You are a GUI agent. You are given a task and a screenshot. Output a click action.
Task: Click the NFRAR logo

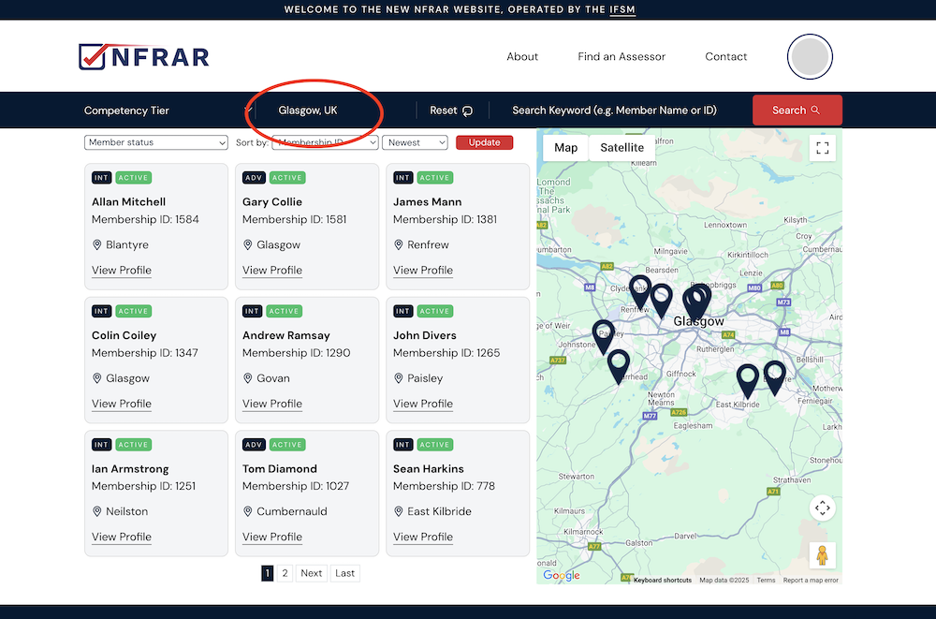pos(143,56)
